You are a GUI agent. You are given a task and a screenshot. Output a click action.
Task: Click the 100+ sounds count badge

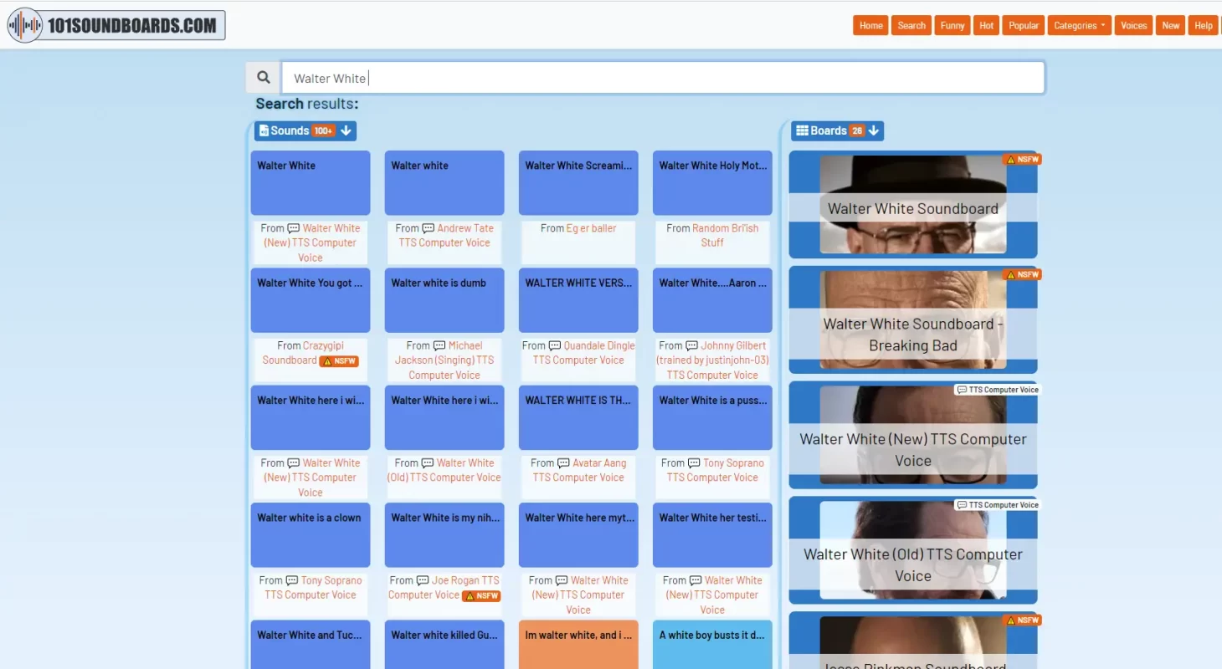(324, 130)
